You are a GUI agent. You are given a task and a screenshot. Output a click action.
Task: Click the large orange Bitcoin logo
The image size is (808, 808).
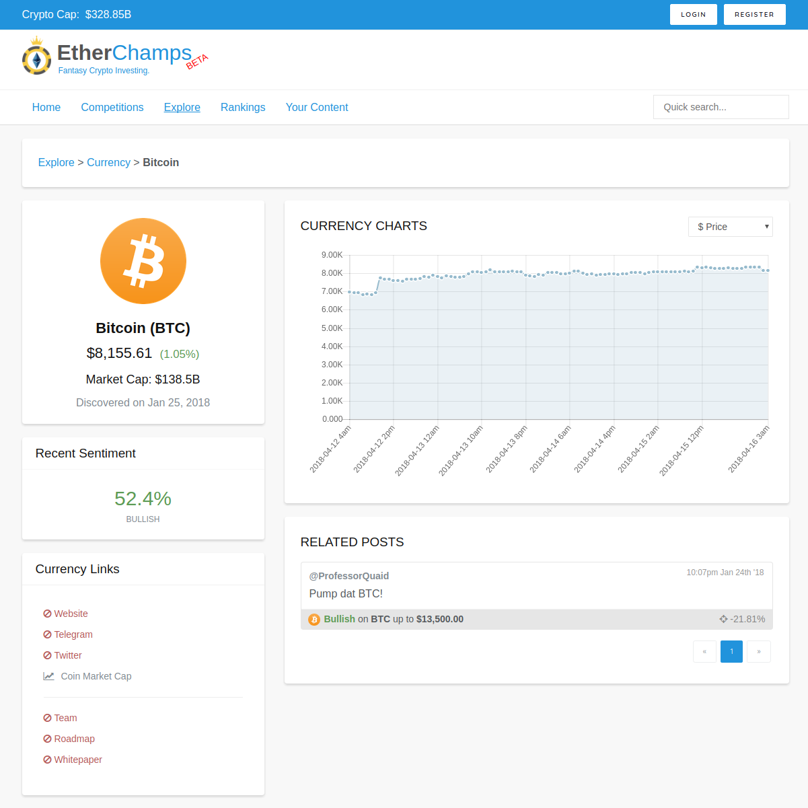pyautogui.click(x=143, y=261)
